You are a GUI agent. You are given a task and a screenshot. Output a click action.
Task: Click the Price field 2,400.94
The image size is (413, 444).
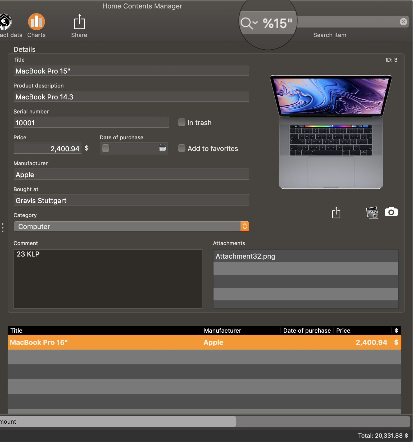48,149
